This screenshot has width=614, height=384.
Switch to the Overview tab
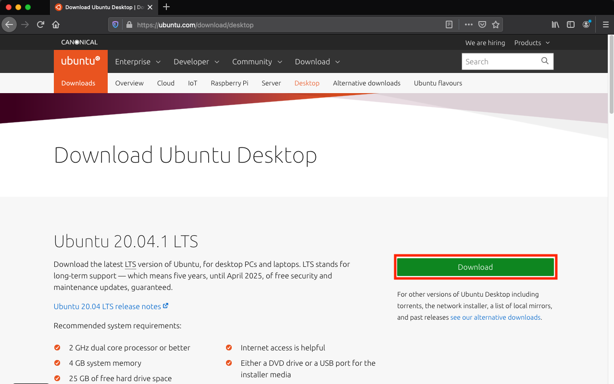pos(129,83)
